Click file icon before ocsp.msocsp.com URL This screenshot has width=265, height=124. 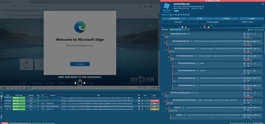pos(62,104)
